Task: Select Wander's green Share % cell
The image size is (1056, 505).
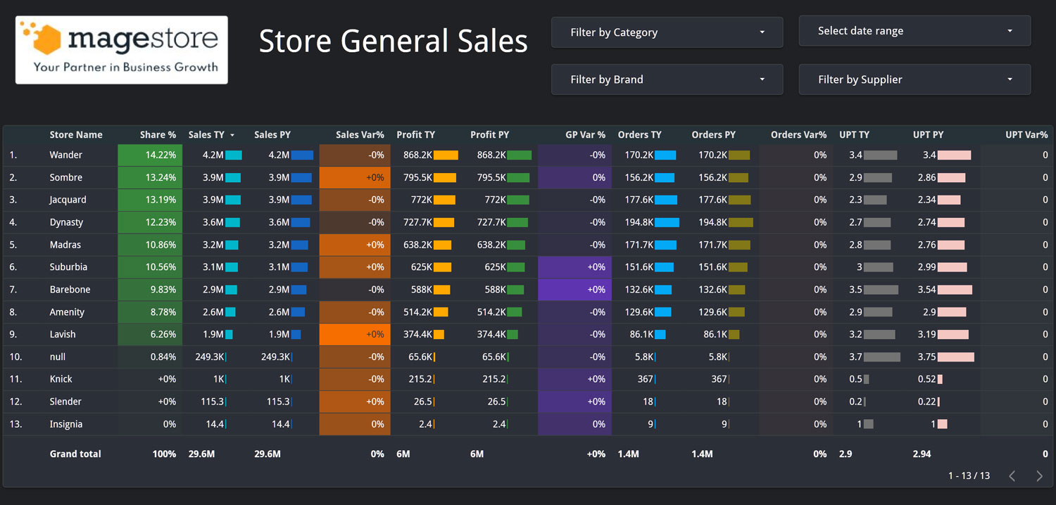Action: point(150,155)
